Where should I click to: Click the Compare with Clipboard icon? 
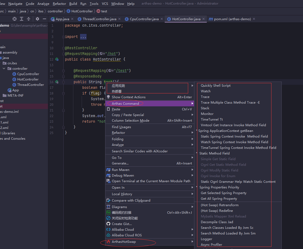click(108, 201)
